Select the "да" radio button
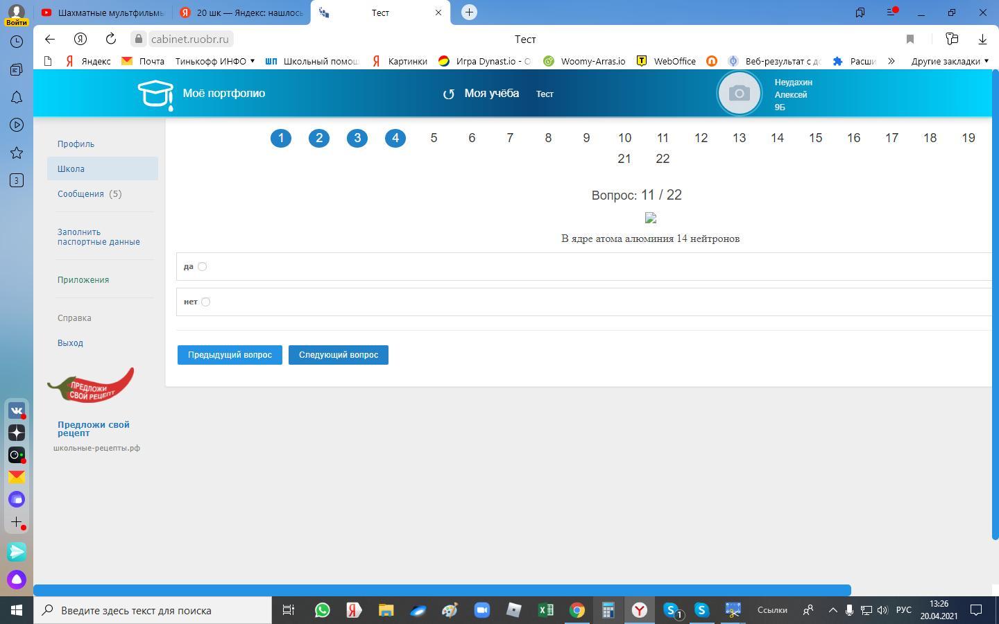 coord(202,266)
